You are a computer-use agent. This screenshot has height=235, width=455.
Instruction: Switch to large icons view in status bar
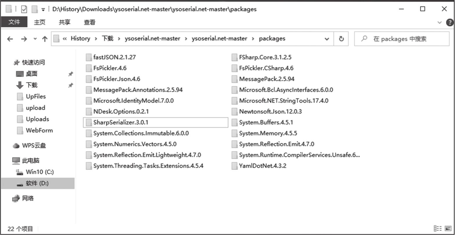(448, 229)
